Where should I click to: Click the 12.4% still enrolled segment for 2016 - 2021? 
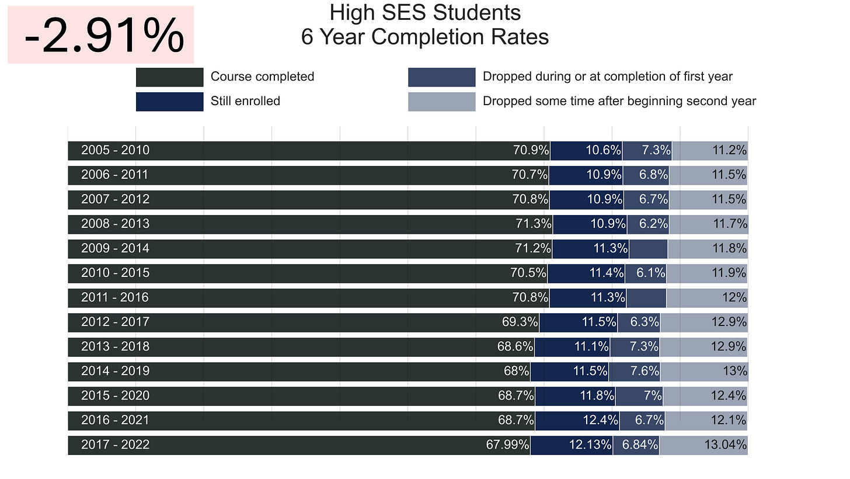(577, 420)
